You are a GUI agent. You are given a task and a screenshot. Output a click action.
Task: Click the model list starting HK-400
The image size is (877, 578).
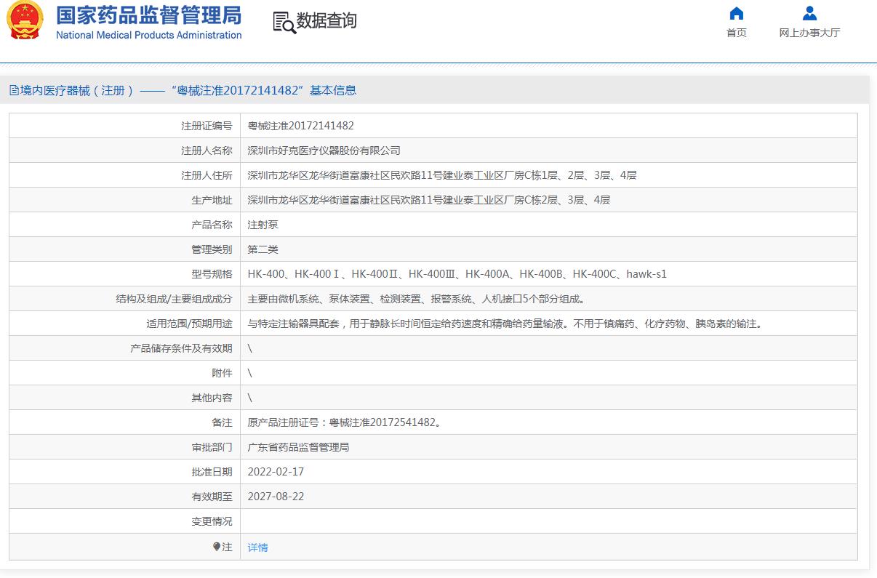(x=457, y=274)
